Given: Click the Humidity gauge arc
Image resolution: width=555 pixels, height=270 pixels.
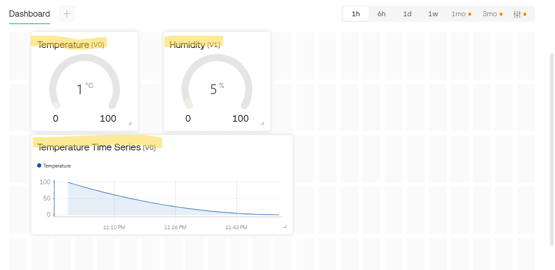Looking at the screenshot, I should (217, 58).
